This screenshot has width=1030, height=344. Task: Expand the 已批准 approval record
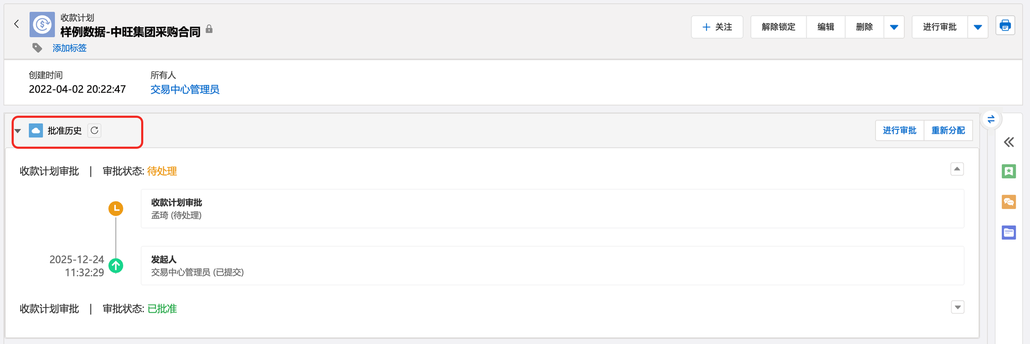coord(957,307)
